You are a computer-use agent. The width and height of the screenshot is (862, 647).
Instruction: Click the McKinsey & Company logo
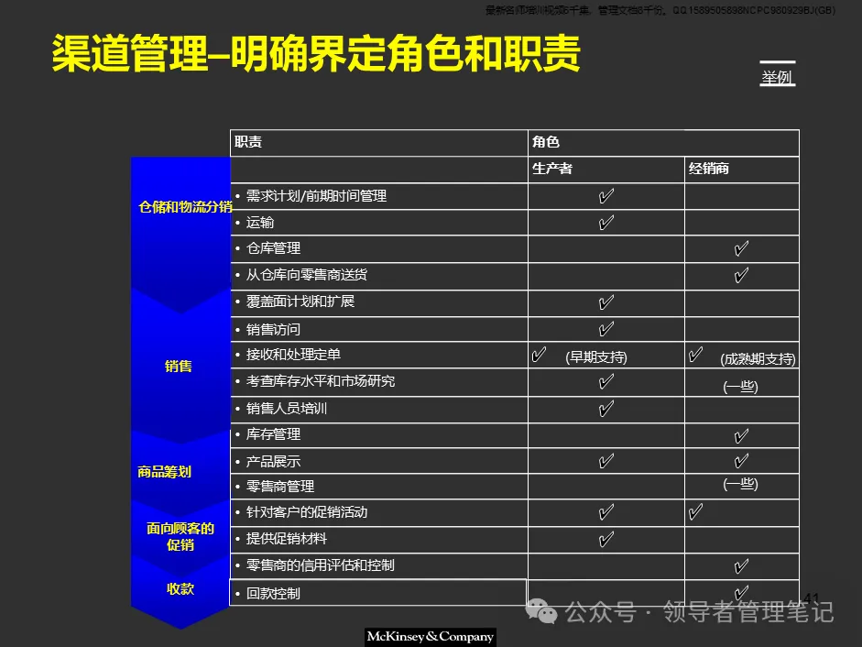click(431, 637)
